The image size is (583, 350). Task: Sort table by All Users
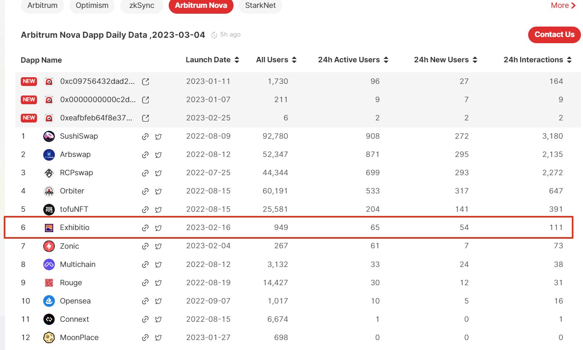click(x=294, y=60)
